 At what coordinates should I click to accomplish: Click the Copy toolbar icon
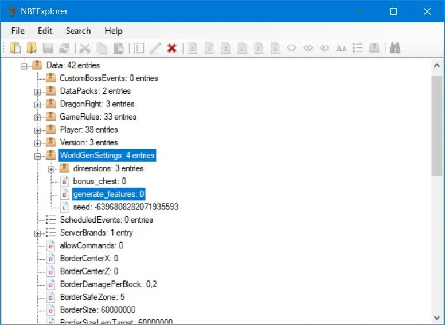[102, 48]
